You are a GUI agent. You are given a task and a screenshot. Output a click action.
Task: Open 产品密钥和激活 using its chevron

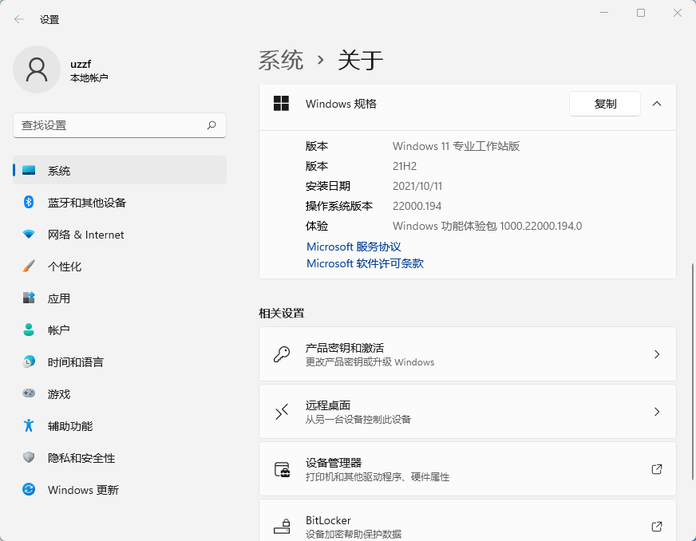point(657,354)
